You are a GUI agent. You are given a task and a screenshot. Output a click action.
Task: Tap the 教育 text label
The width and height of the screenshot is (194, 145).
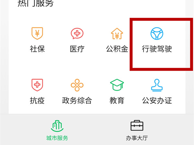[117, 100]
